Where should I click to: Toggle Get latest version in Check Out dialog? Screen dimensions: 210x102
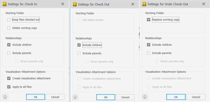tap(79, 20)
